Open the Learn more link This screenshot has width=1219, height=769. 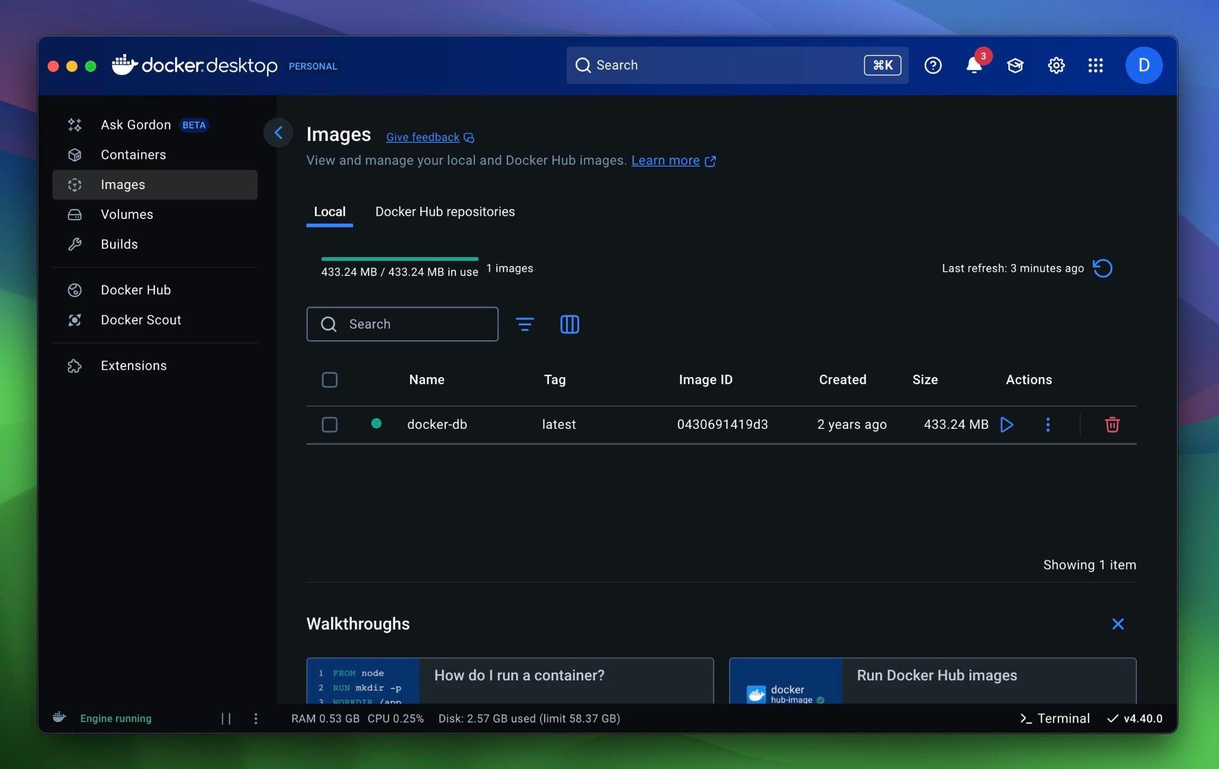point(665,161)
